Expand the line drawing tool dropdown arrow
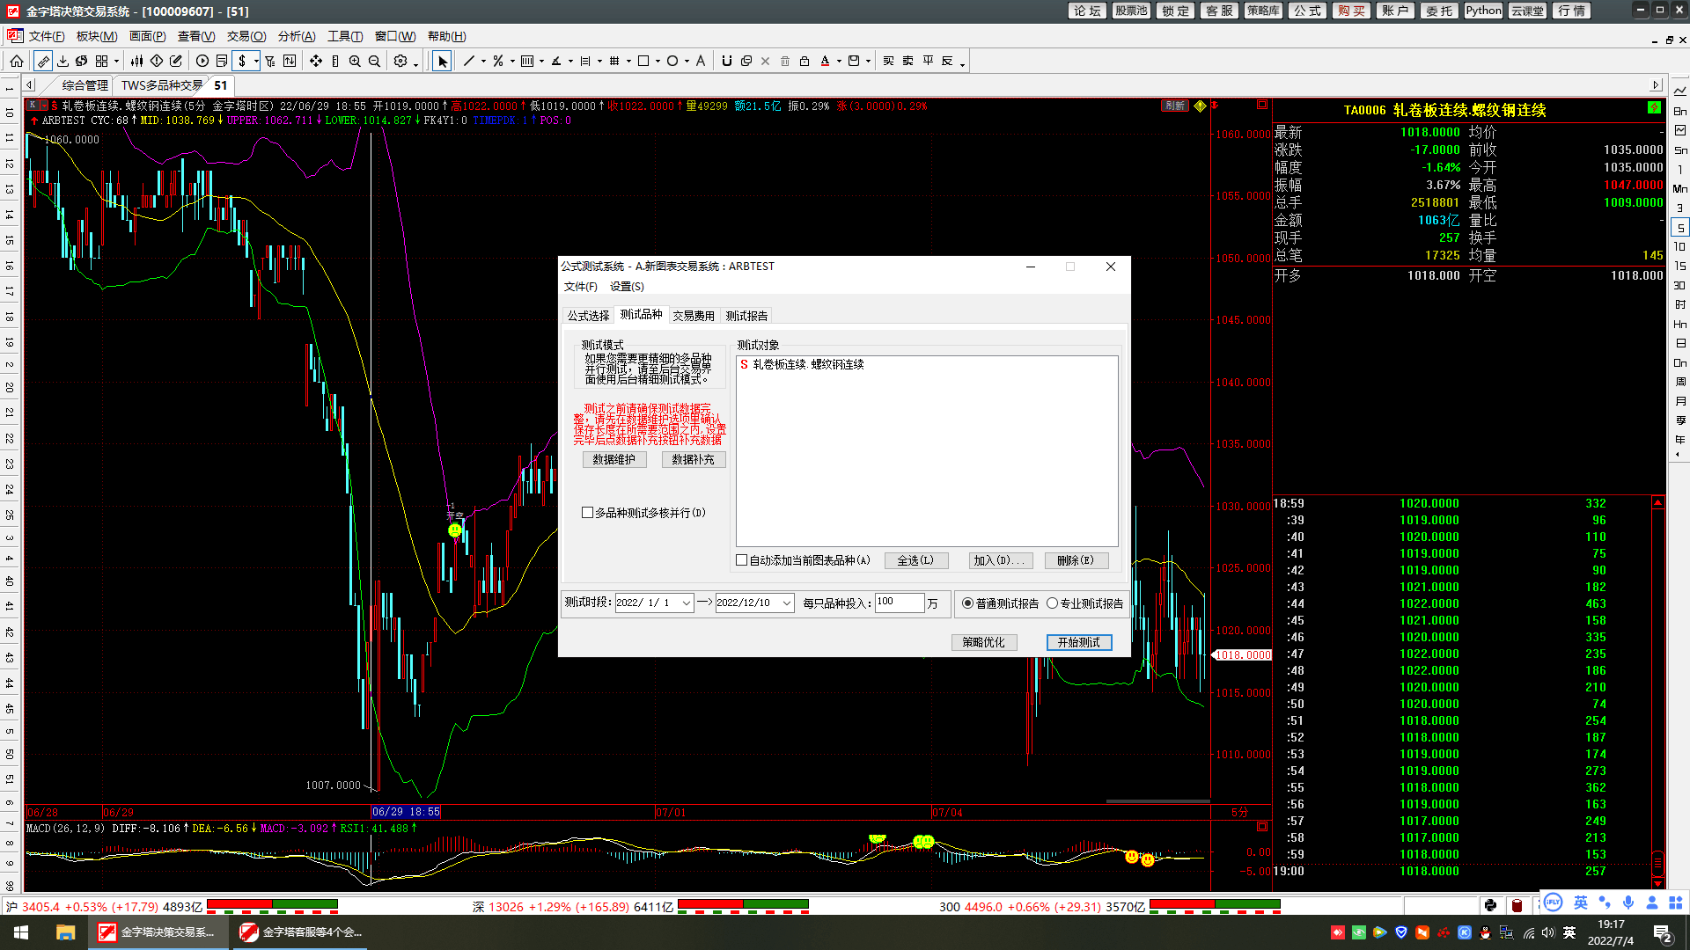 coord(482,62)
